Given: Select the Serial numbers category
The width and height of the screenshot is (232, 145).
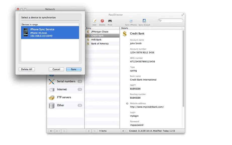Looking at the screenshot, I should (x=65, y=81).
